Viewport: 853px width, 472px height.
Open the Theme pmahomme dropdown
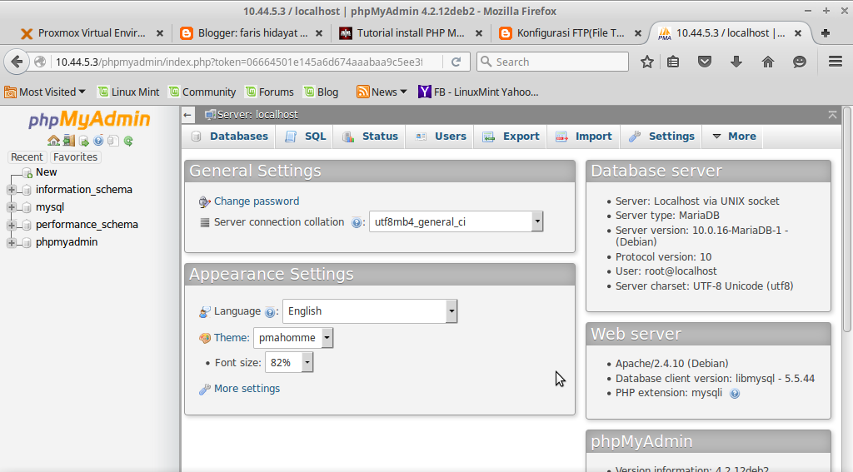coord(293,338)
